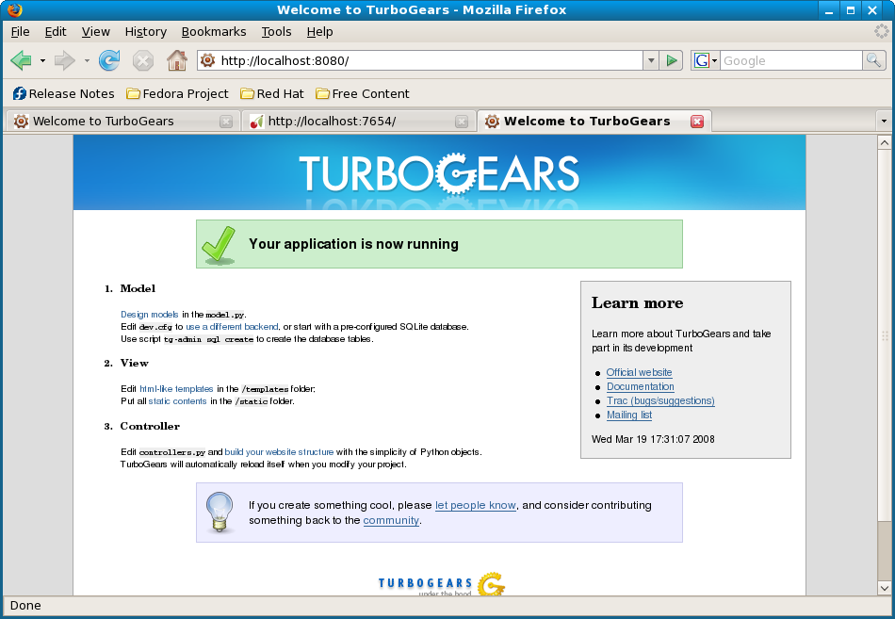Click the let people know link
895x619 pixels.
[476, 505]
